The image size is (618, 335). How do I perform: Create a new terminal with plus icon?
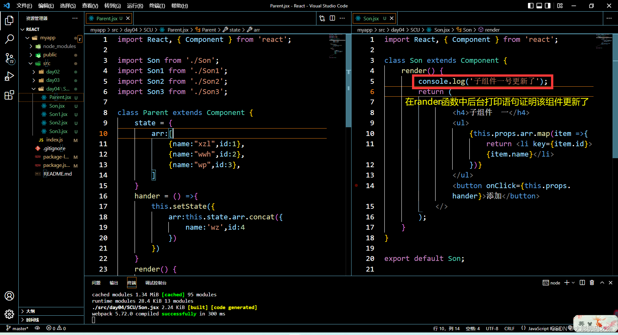pyautogui.click(x=567, y=282)
